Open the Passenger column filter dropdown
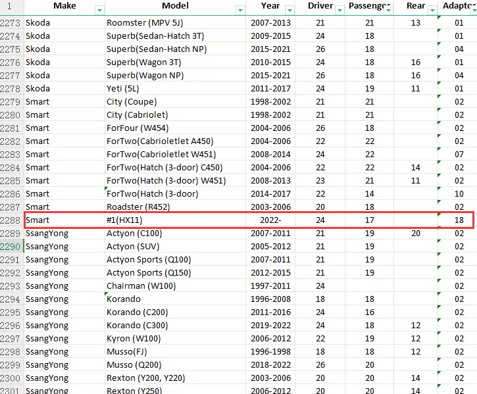 coord(388,11)
